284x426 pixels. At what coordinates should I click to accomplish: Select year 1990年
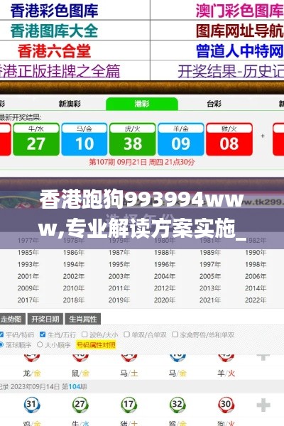click(x=256, y=253)
